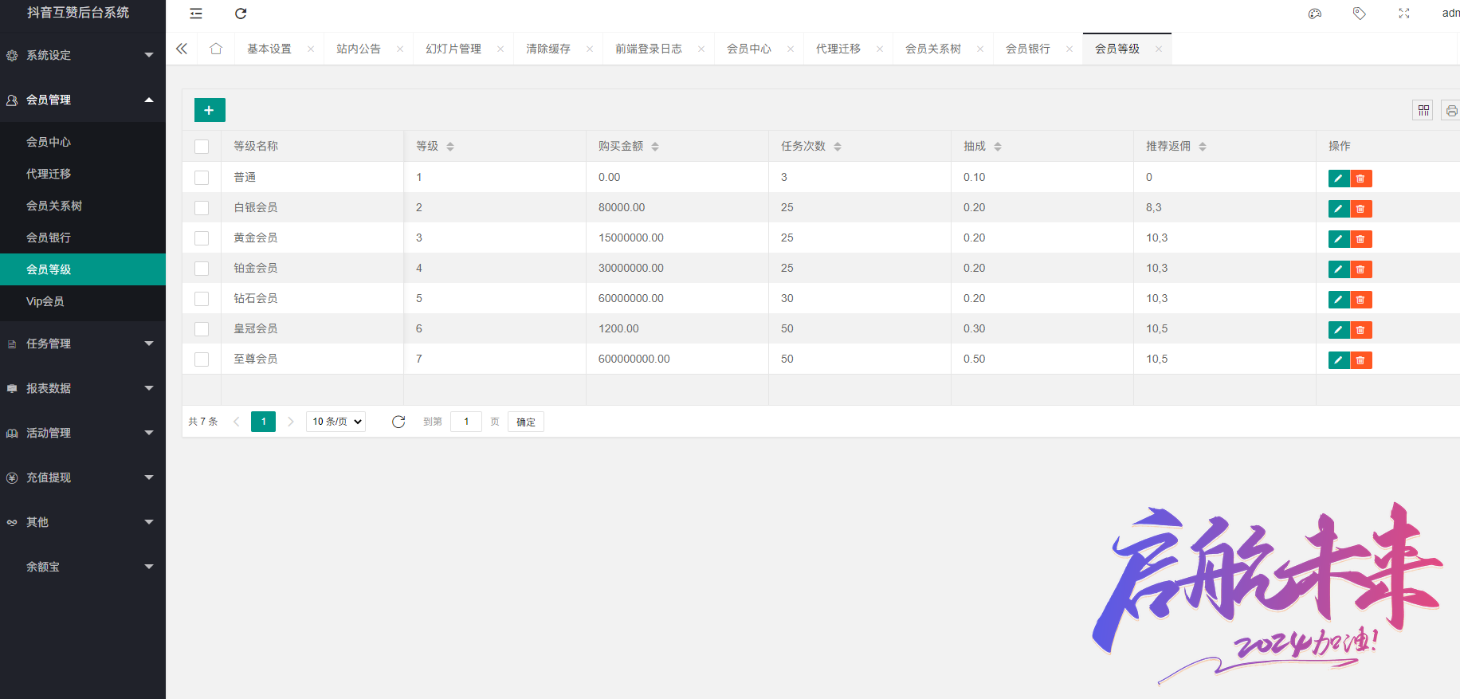Toggle fullscreen mode icon
Viewport: 1460px width, 699px height.
(x=1404, y=14)
